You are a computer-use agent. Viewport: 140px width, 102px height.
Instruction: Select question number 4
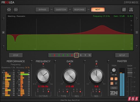coord(63,55)
